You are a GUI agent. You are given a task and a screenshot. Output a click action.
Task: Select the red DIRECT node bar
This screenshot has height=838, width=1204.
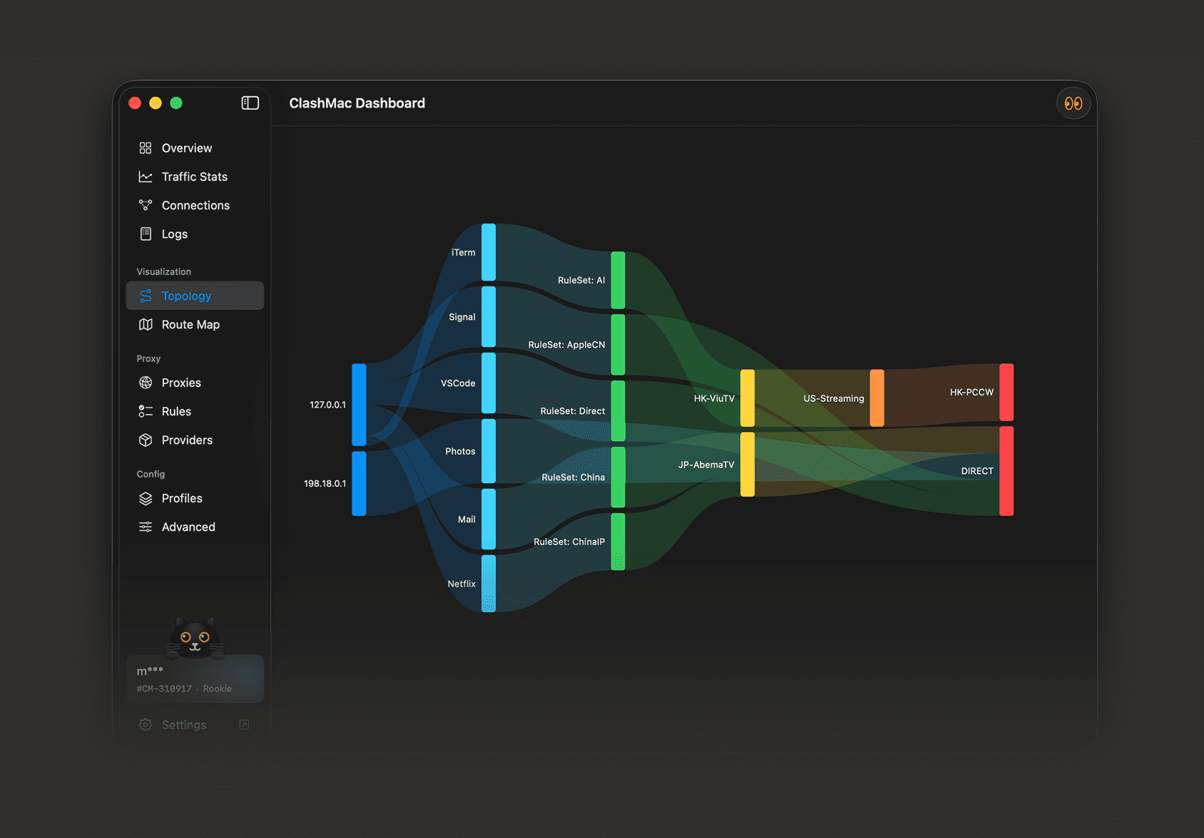click(1006, 471)
